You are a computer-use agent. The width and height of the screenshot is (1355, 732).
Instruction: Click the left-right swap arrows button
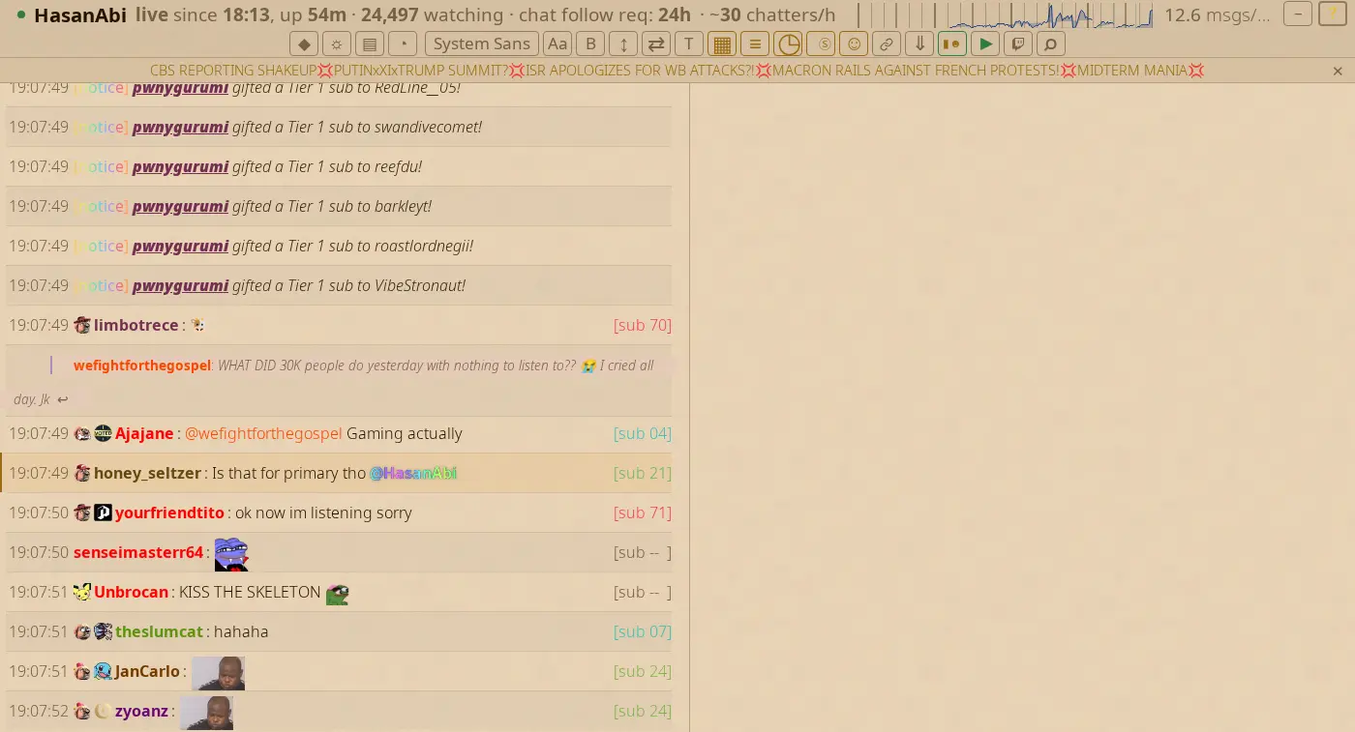click(656, 44)
